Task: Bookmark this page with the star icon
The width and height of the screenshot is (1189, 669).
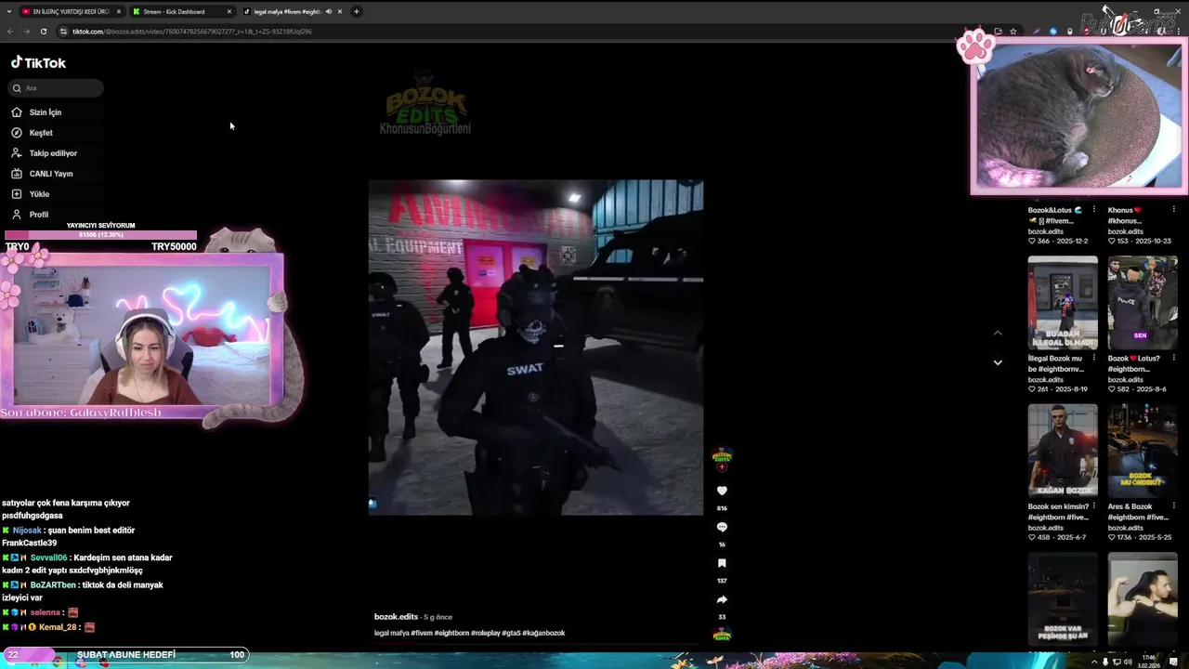Action: pos(1013,31)
